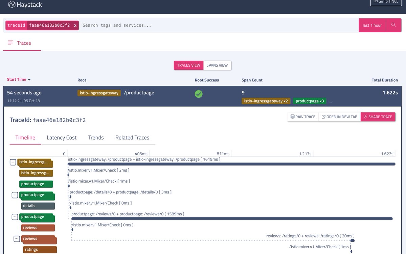Click the productpage /details/0 3ms span label
Image resolution: width=406 pixels, height=254 pixels.
[x=120, y=192]
